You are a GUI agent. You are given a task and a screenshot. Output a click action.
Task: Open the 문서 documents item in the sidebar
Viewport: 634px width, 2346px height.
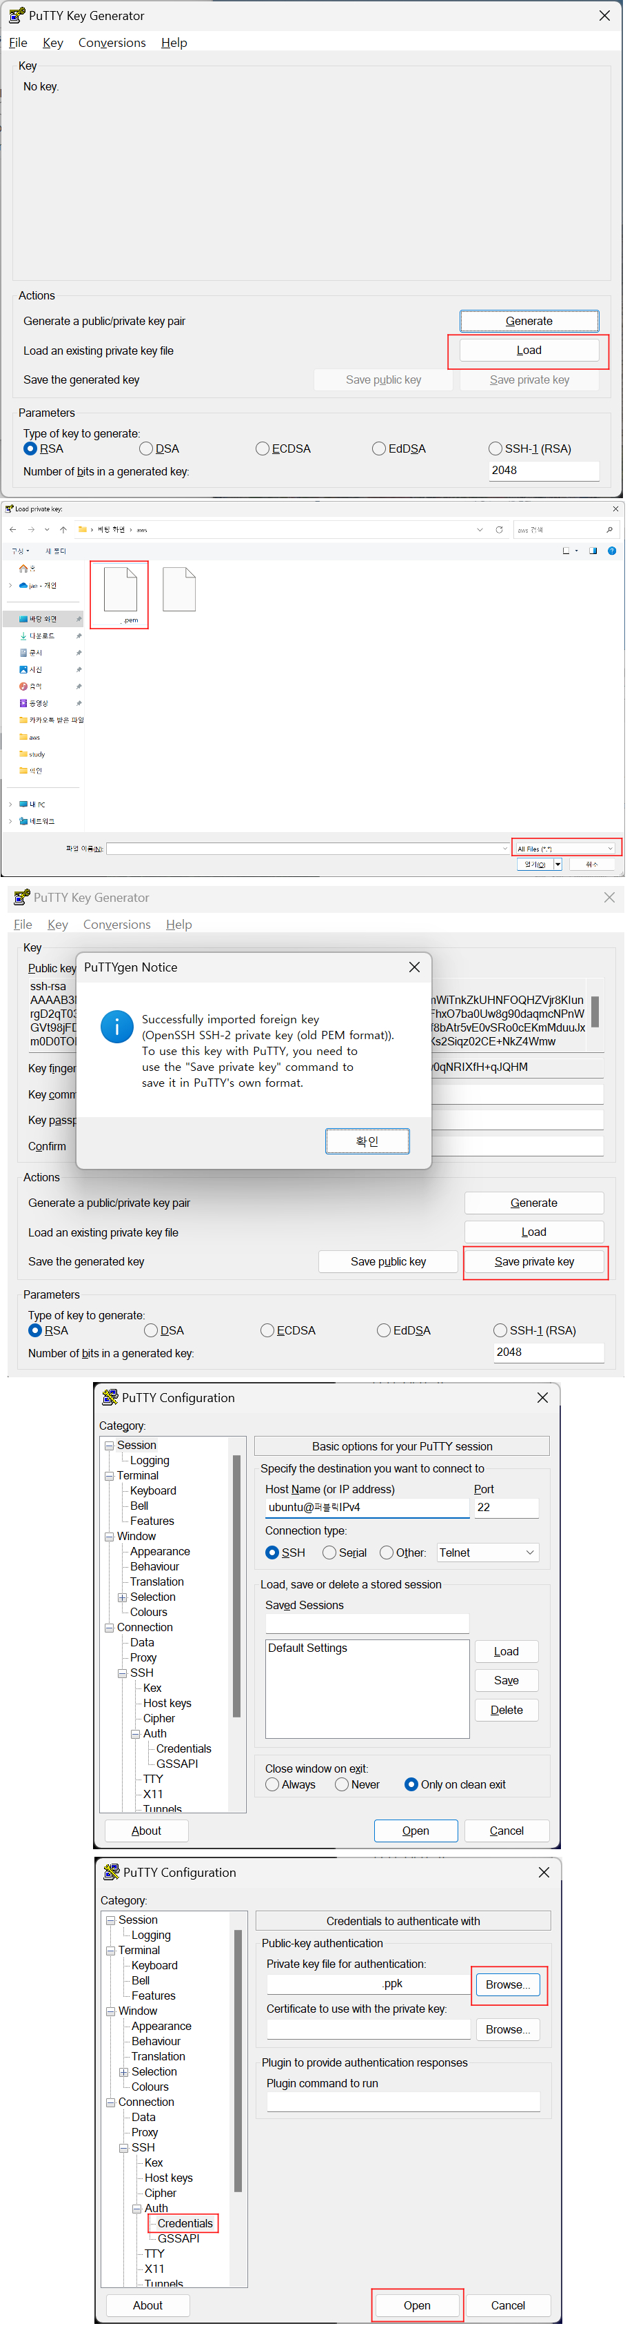[x=31, y=653]
